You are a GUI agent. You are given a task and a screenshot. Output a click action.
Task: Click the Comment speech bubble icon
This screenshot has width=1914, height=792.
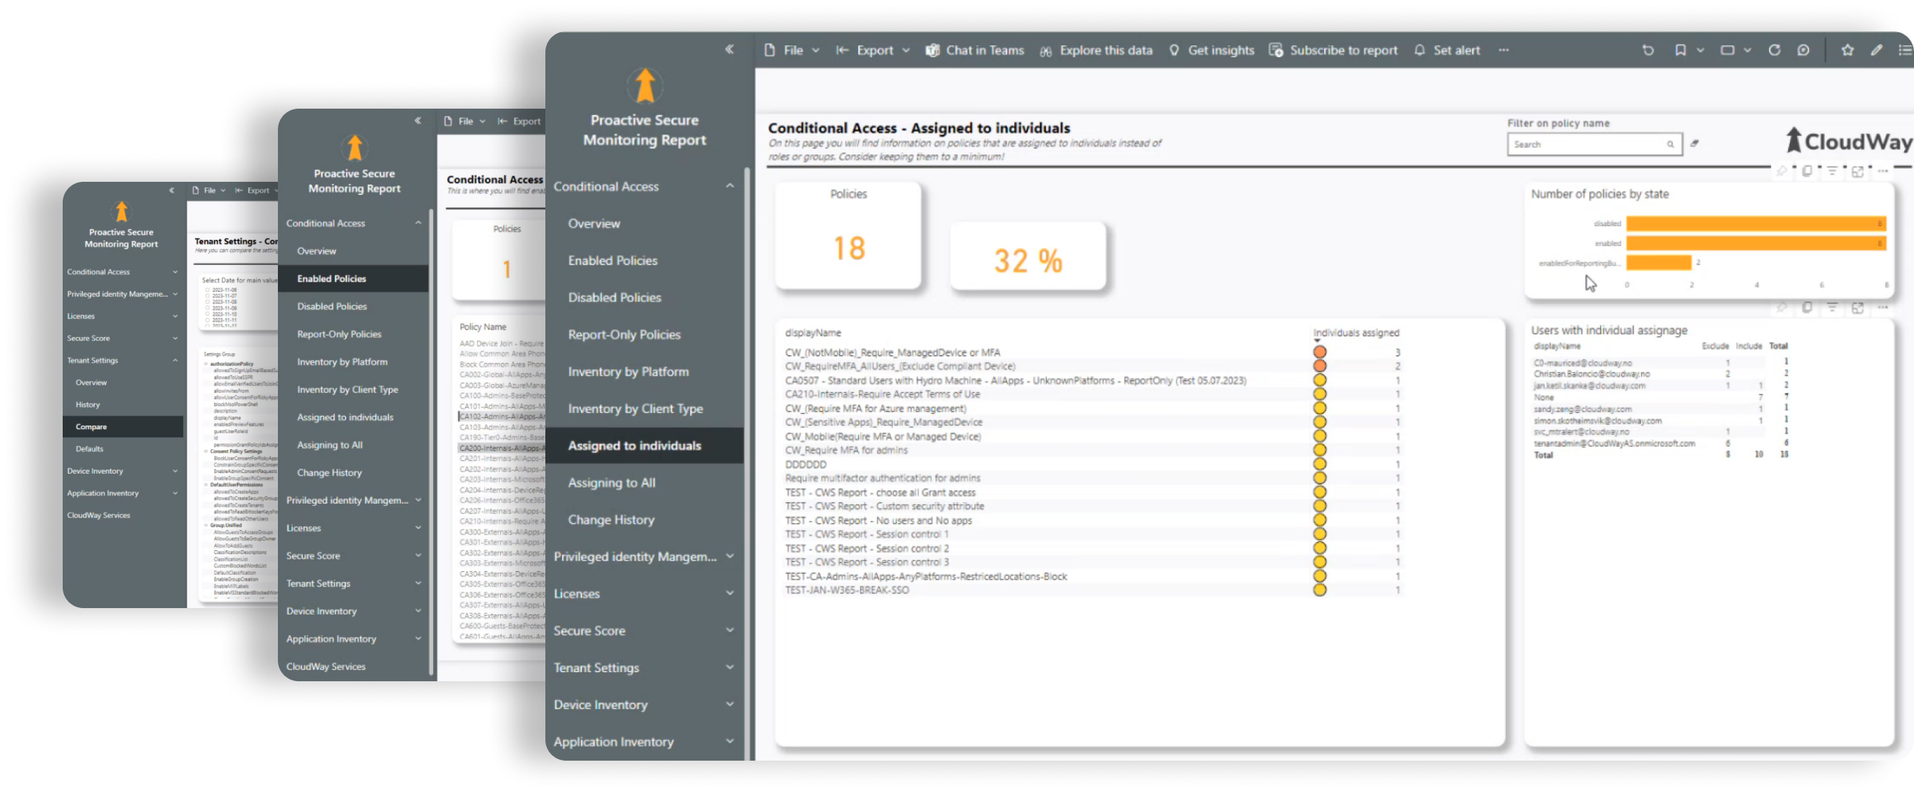click(1803, 51)
